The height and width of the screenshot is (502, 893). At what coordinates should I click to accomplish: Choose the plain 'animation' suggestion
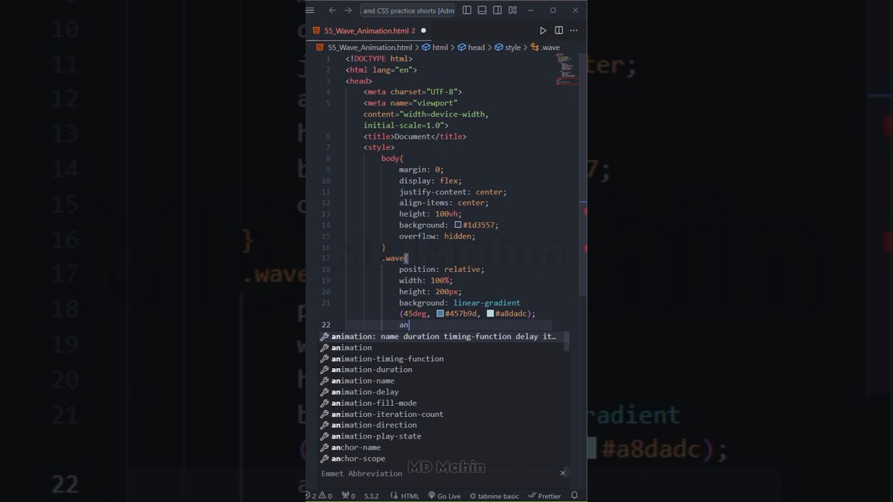tap(444, 348)
